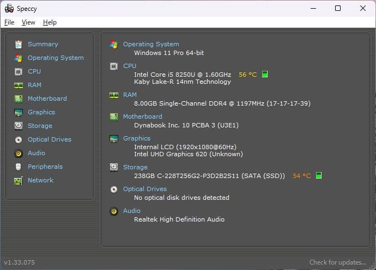Click the RAM heading link in summary
This screenshot has width=376, height=270.
tap(130, 95)
